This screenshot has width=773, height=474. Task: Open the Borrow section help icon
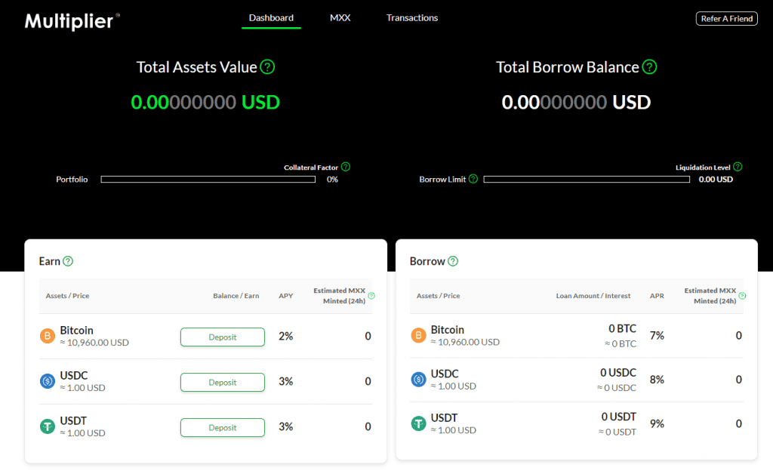click(x=453, y=261)
